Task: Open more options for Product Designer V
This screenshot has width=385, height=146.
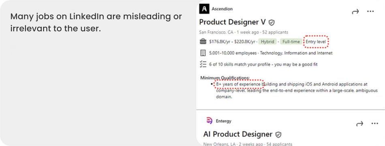Action: (x=370, y=11)
